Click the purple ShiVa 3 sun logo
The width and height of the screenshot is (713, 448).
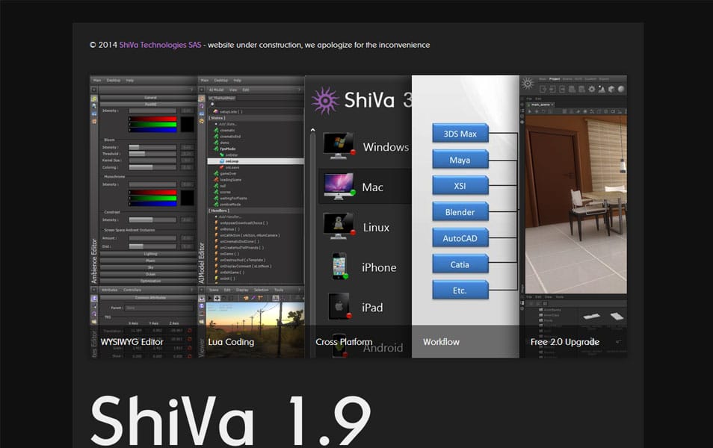(326, 100)
